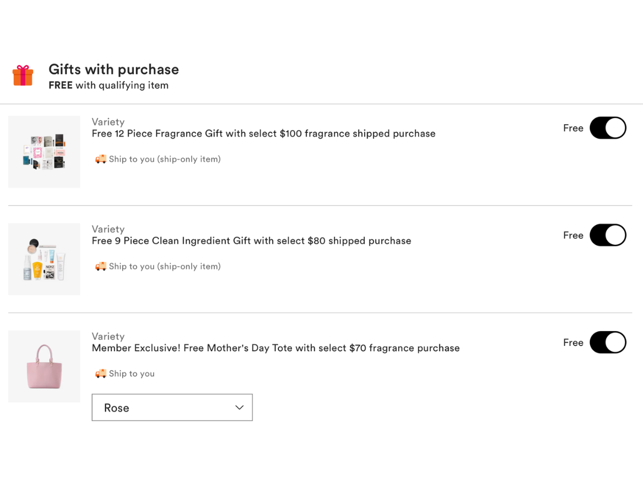Image resolution: width=643 pixels, height=482 pixels.
Task: Select the 9 Piece Clean Ingredient Gift title
Action: coord(251,240)
